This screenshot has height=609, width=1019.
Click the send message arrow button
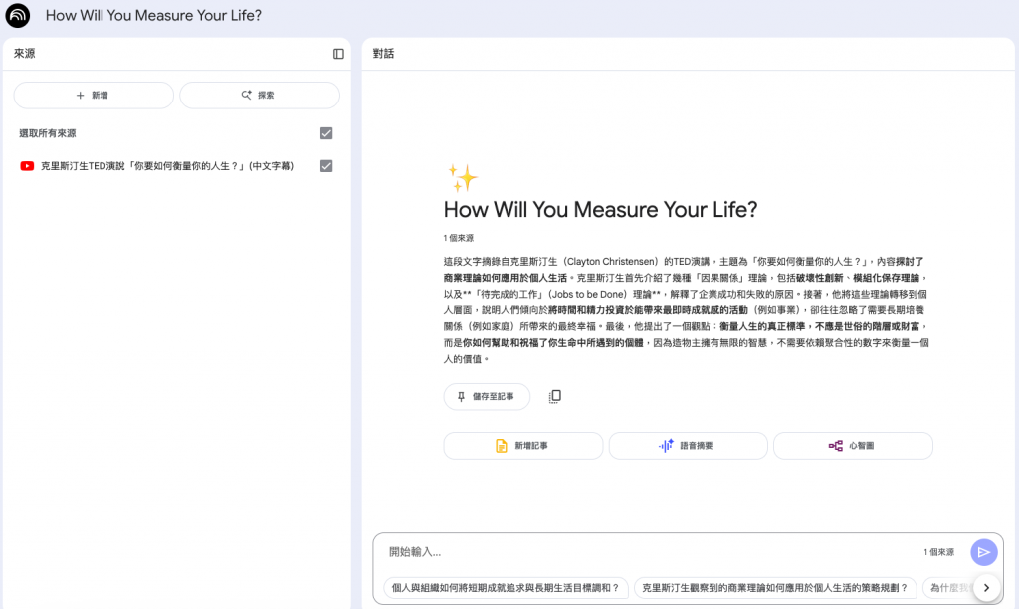tap(984, 552)
